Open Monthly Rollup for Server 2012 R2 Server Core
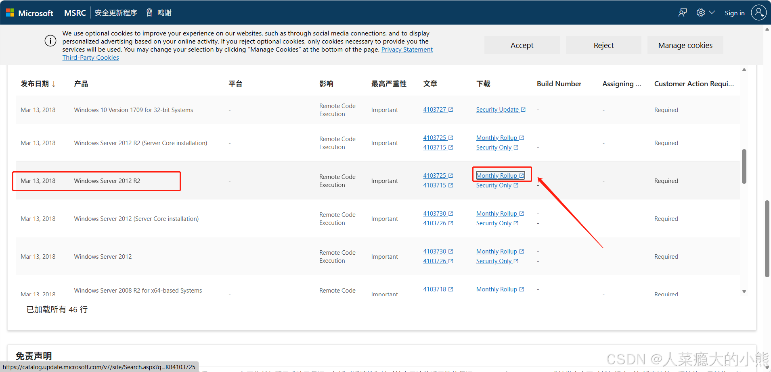Screen dimensions: 771x372 pos(500,138)
